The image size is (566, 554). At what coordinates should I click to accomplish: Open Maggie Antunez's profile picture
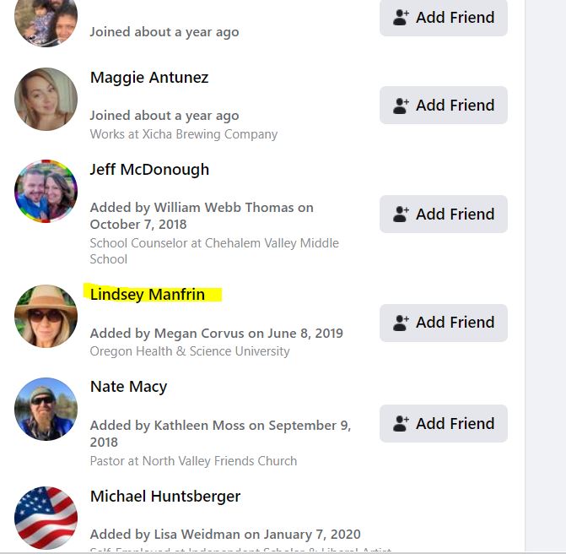[46, 99]
